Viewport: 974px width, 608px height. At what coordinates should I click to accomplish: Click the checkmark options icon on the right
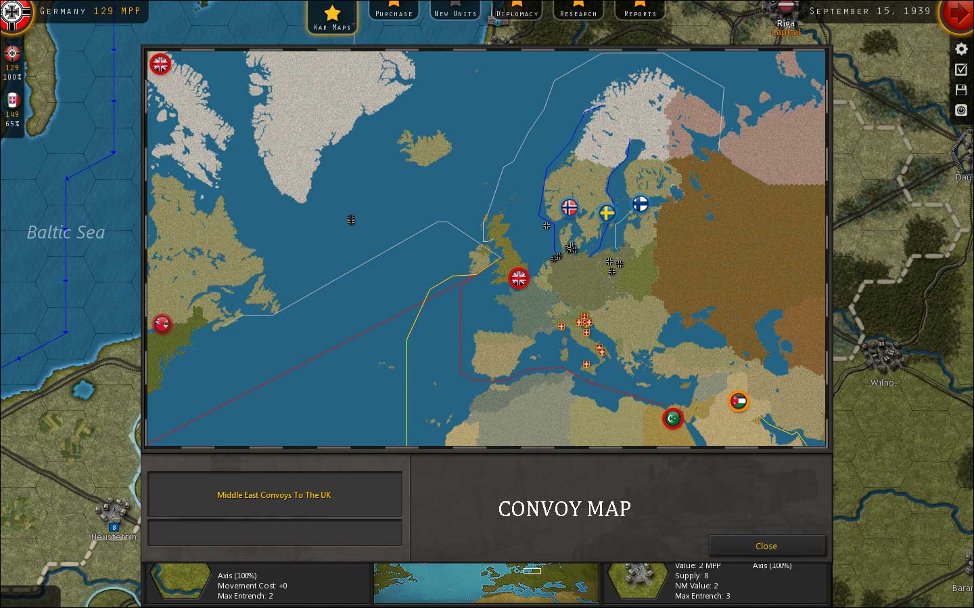point(961,70)
